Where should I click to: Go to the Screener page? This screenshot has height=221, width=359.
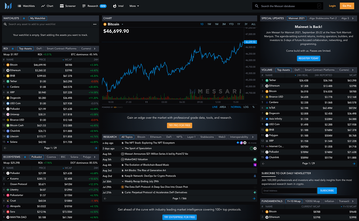[68, 6]
